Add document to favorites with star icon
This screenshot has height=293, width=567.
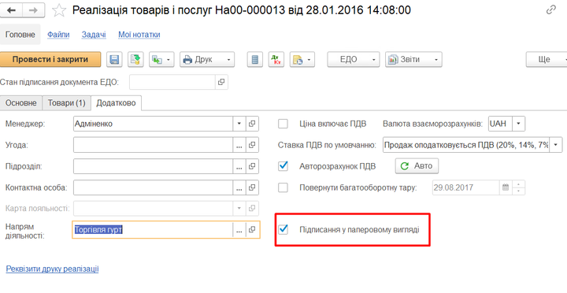59,10
